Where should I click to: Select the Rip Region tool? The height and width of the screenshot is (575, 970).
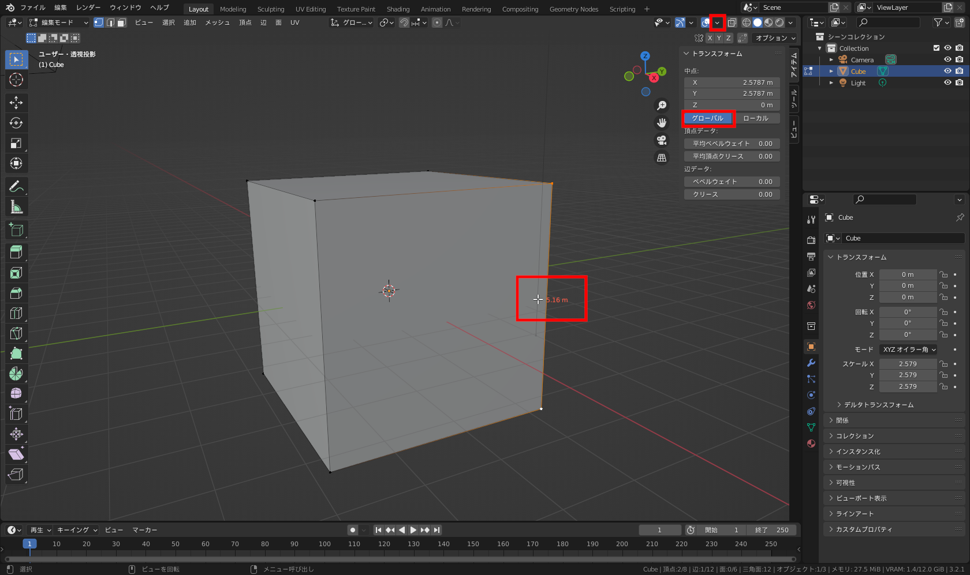(x=16, y=475)
